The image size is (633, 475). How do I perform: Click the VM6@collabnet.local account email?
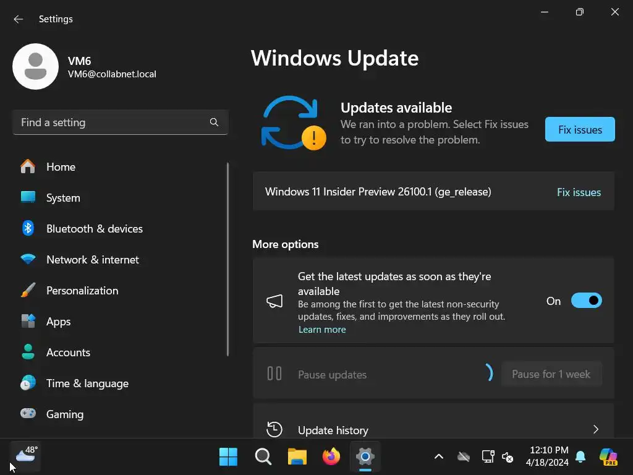click(x=112, y=74)
